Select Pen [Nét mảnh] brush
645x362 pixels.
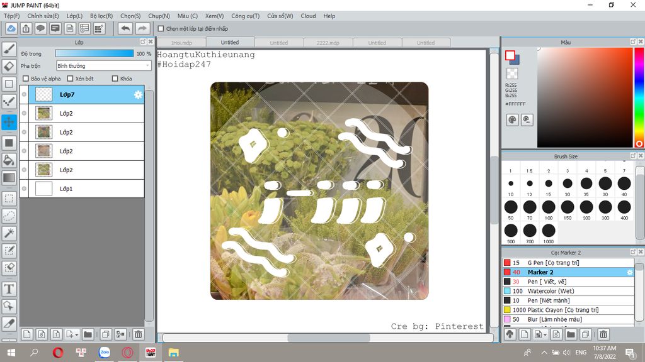tap(568, 300)
